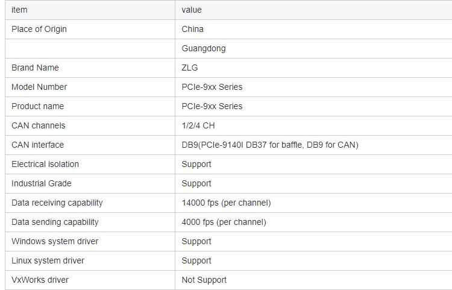Click the 'Not Support' VxWorks value
Screen dimensions: 452x290
tap(204, 280)
